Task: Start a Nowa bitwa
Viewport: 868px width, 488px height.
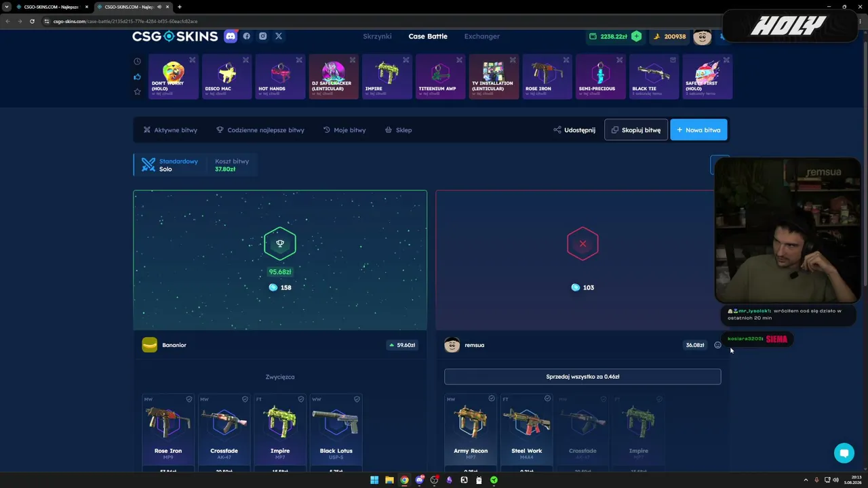Action: 698,130
